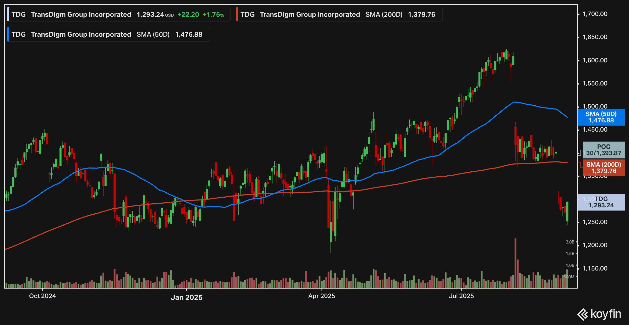Click the Oct 2024 date axis label

click(42, 296)
